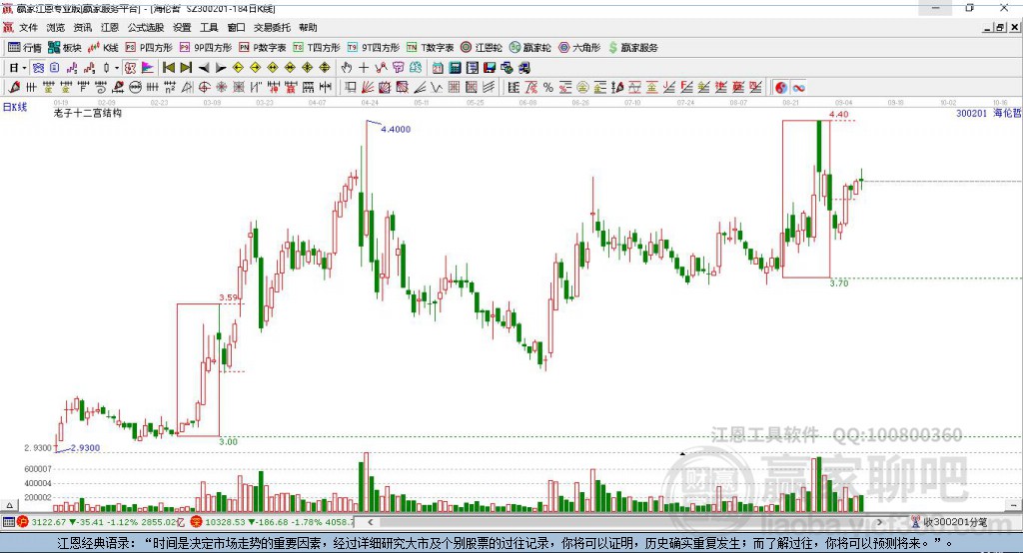Select the percent % tool
Image resolution: width=1023 pixels, height=553 pixels.
pos(548,87)
